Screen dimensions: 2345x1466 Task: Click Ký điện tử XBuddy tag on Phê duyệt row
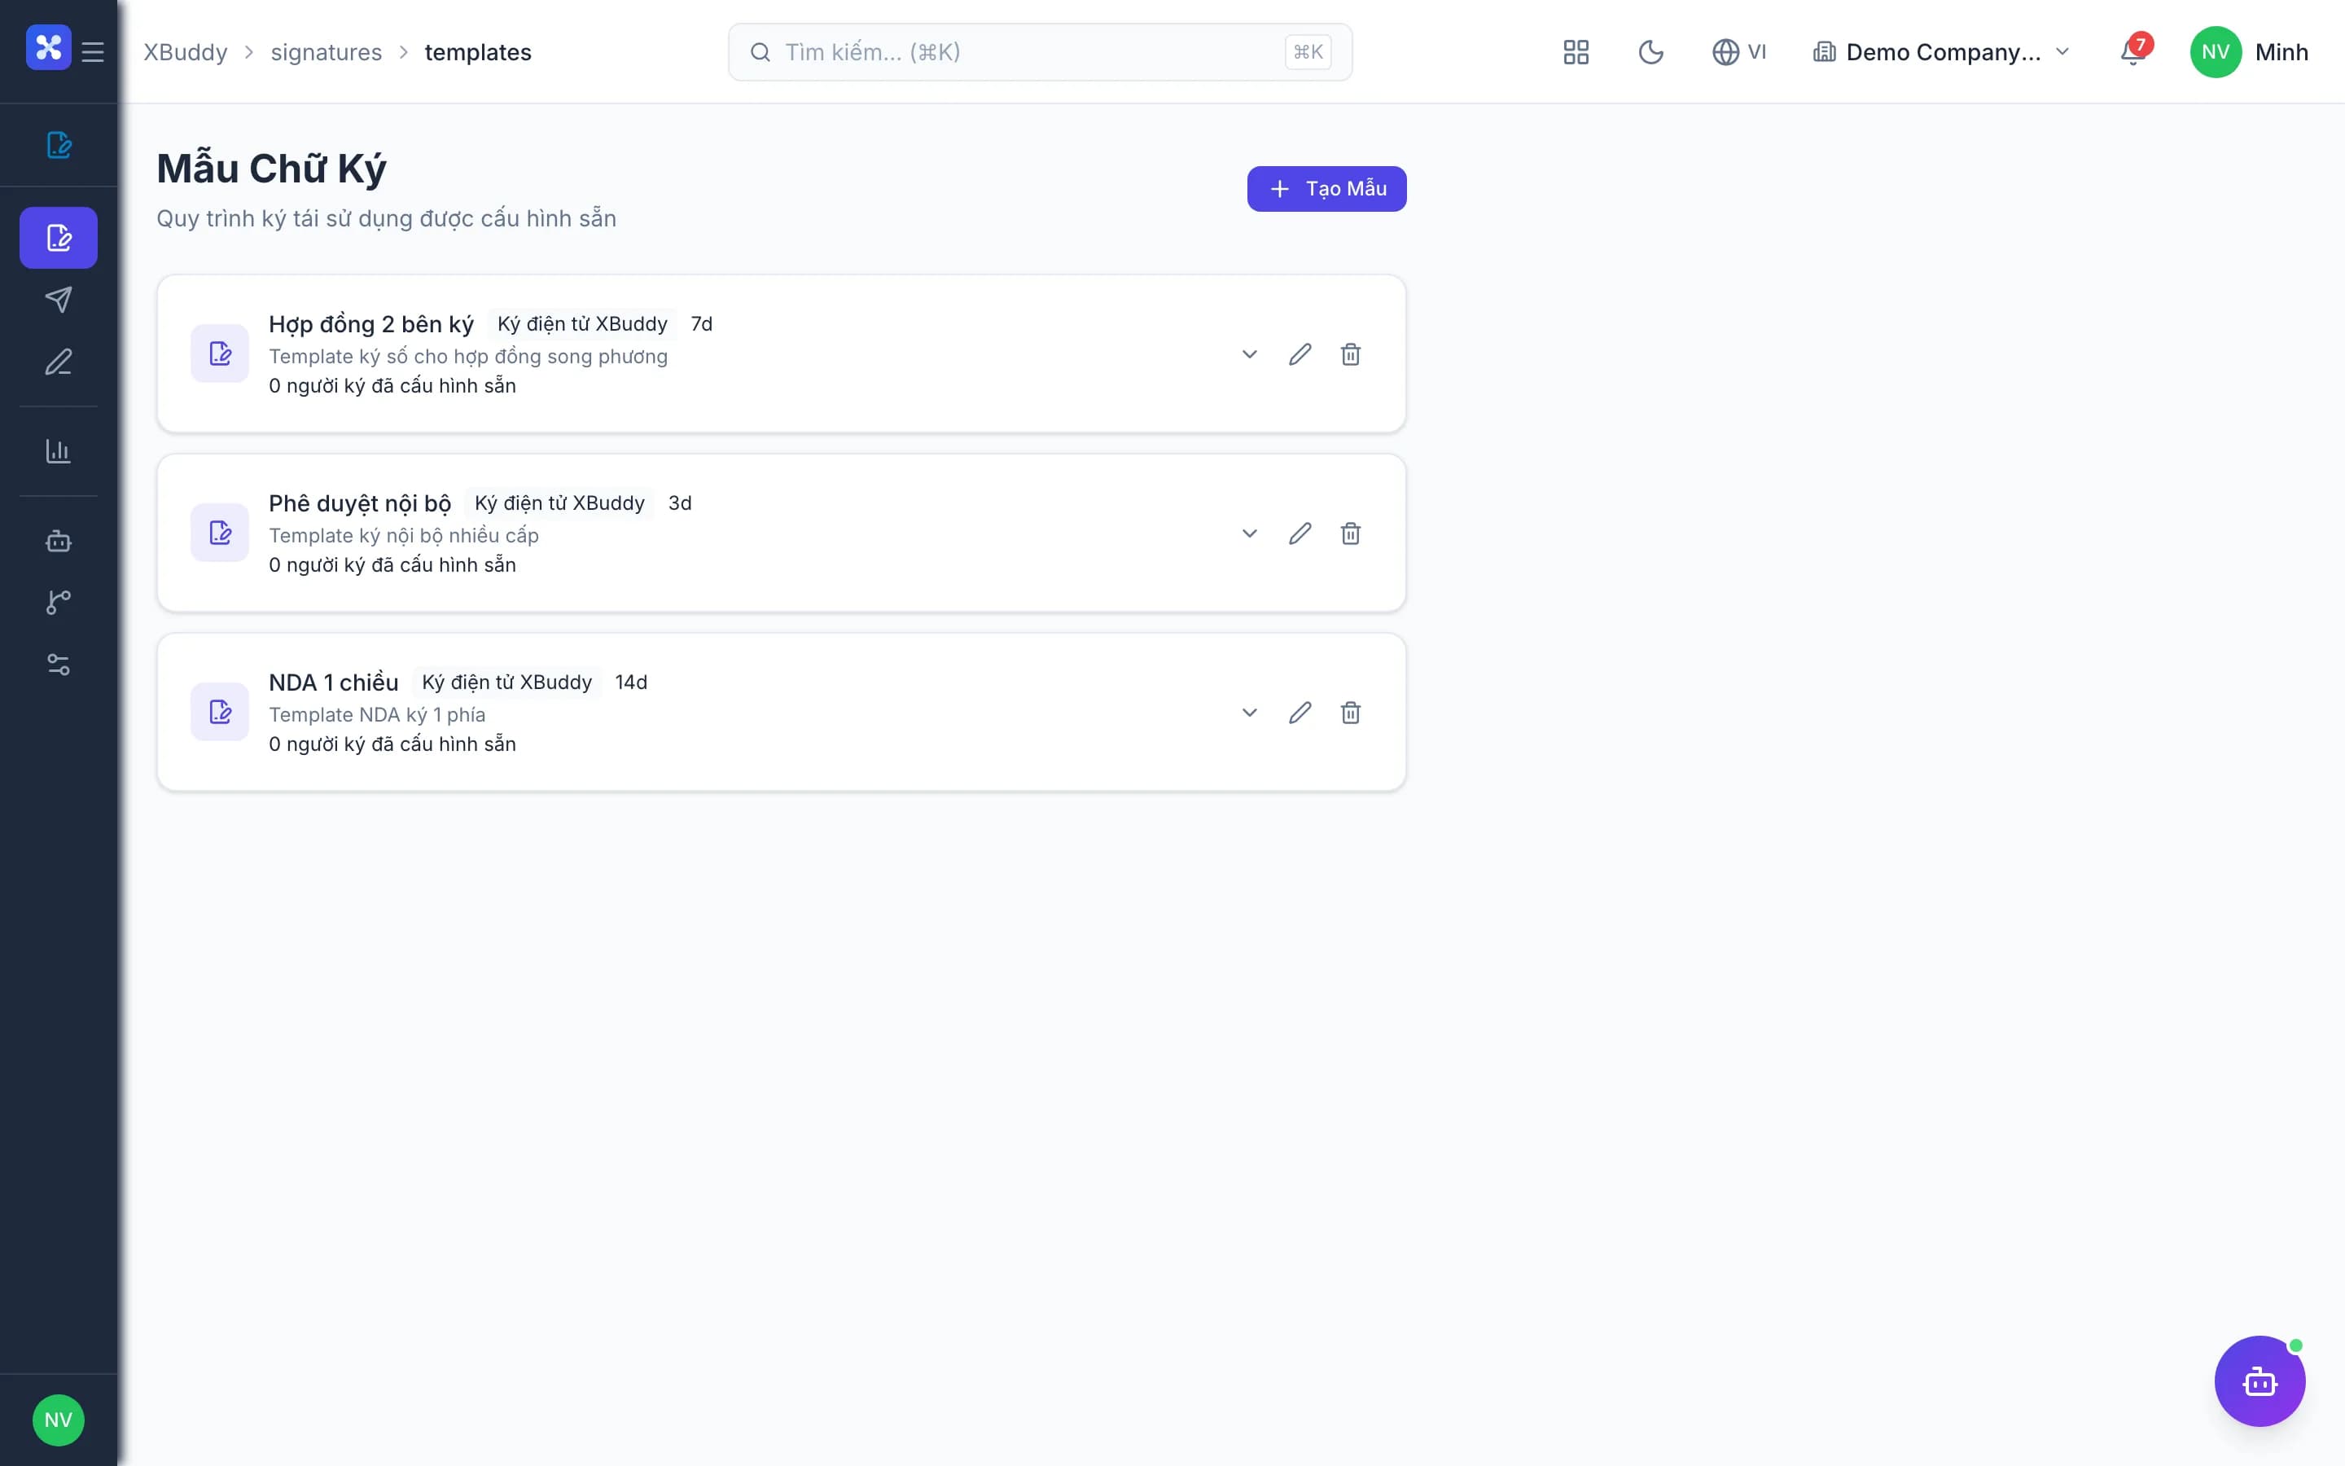point(559,503)
